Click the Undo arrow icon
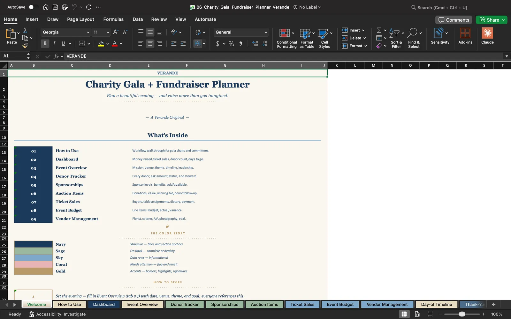511x319 pixels. pyautogui.click(x=74, y=7)
